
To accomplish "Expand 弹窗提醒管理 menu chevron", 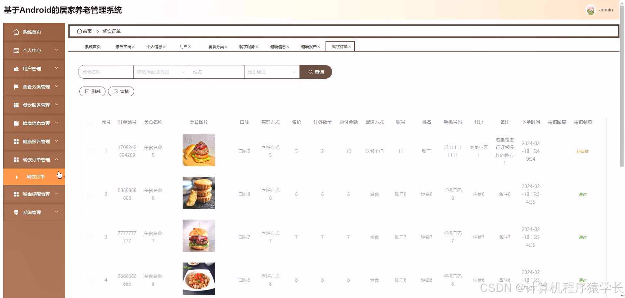I will 57,194.
